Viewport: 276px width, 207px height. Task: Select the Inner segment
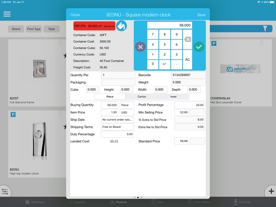click(173, 97)
